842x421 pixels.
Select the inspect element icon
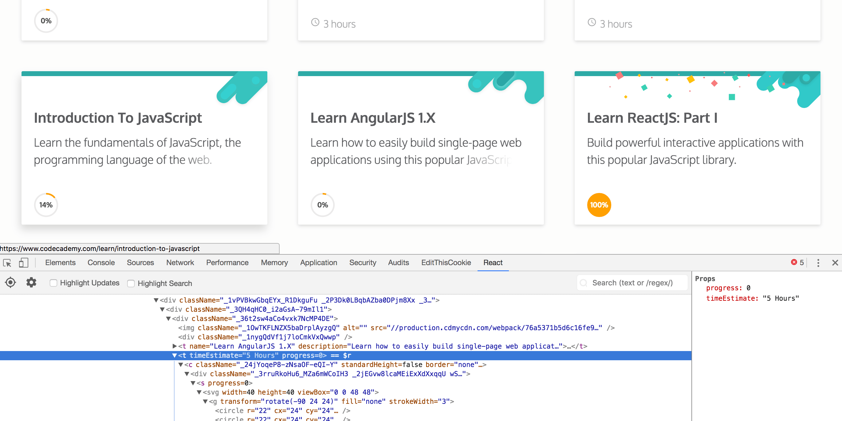coord(7,262)
